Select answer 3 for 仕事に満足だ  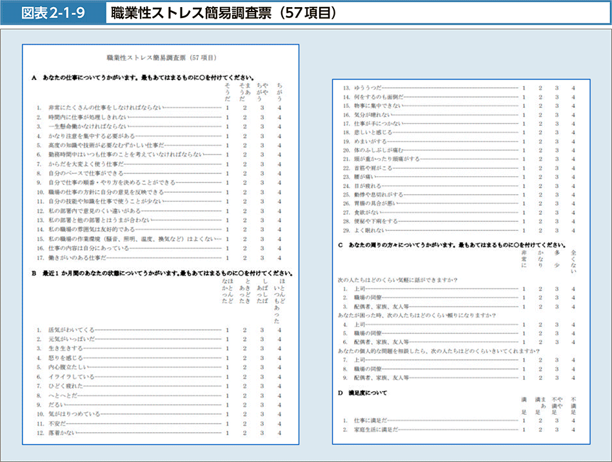click(x=557, y=420)
